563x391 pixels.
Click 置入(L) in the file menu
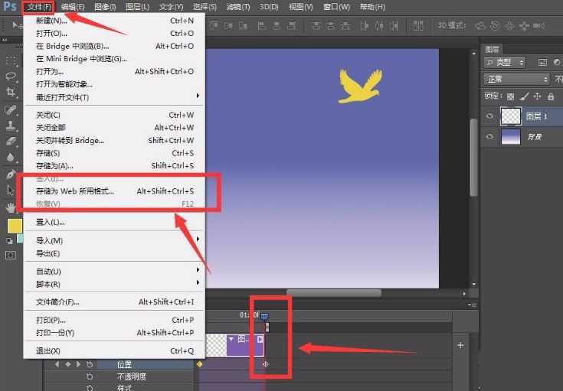[x=50, y=222]
